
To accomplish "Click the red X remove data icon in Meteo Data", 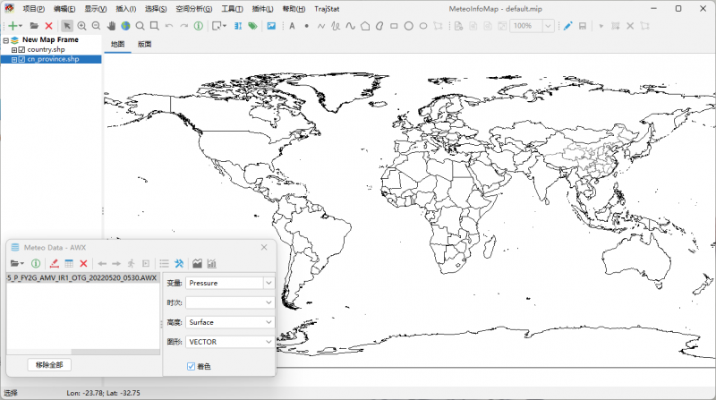I will [x=83, y=263].
